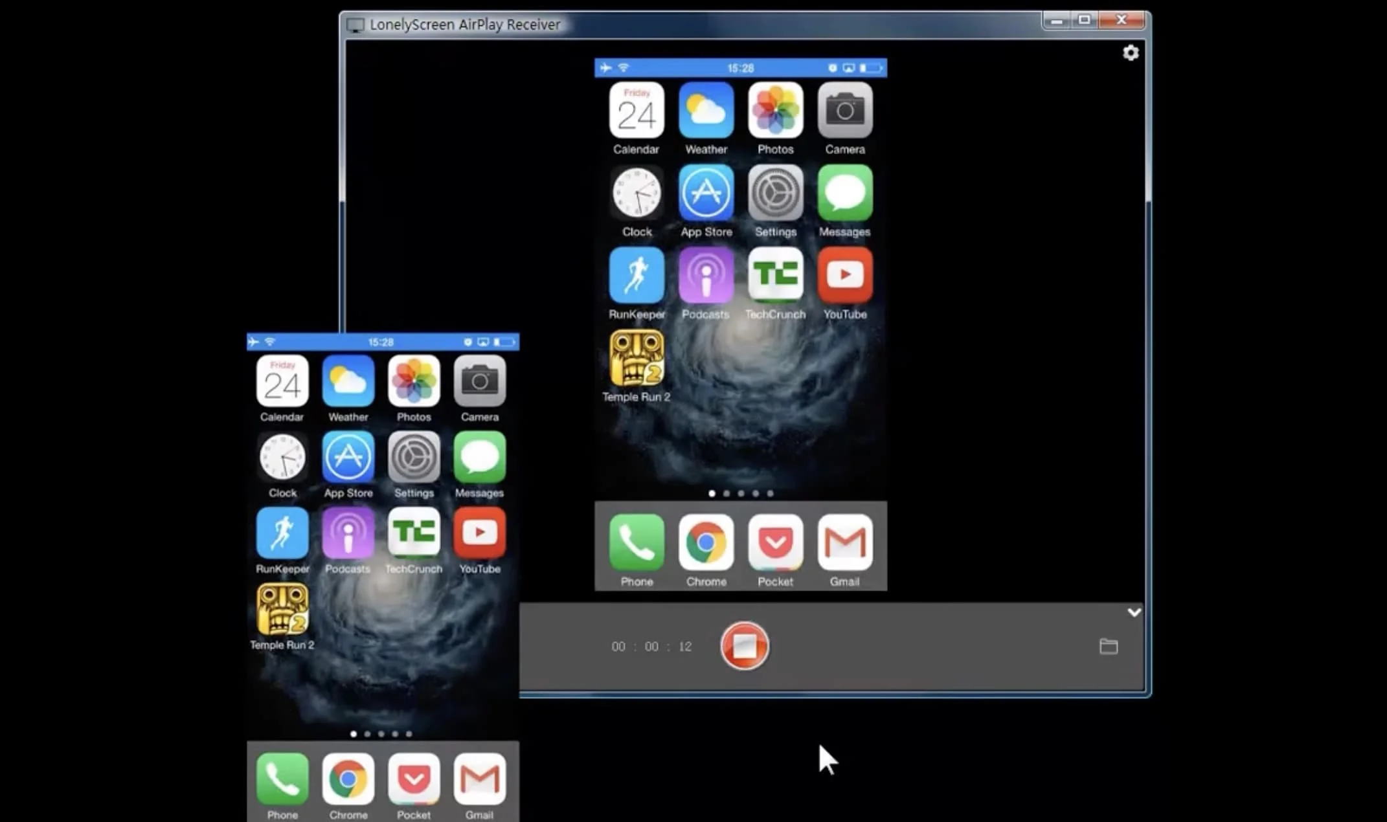Screen dimensions: 1387x822
Task: Open App Store on the left phone overlay
Action: [x=348, y=457]
